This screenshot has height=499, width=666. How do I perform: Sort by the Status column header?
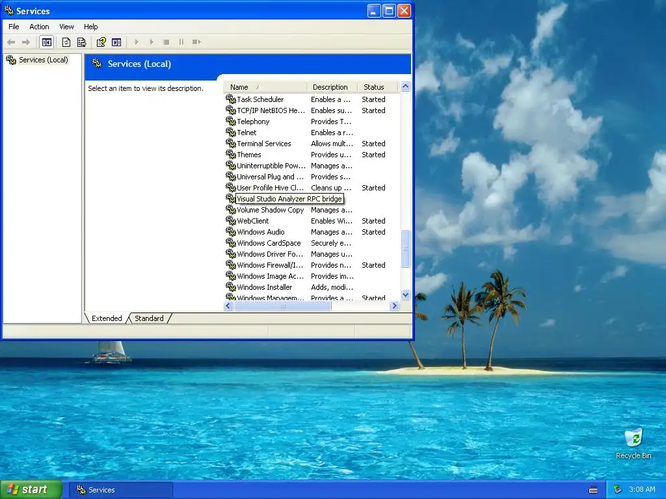tap(378, 87)
